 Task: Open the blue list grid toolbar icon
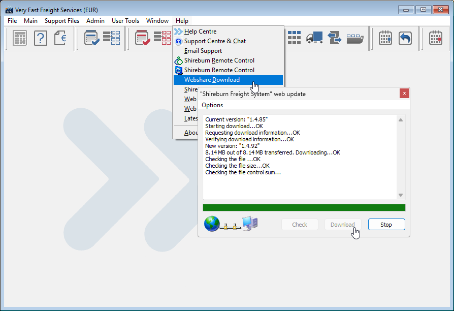click(x=112, y=38)
